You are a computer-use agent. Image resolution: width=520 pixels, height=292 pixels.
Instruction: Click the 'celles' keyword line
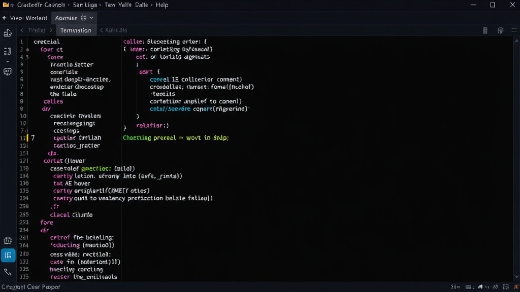coord(53,101)
